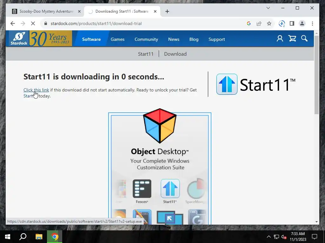Click the Start11 logo icon beside heading
325x243 pixels.
227,84
